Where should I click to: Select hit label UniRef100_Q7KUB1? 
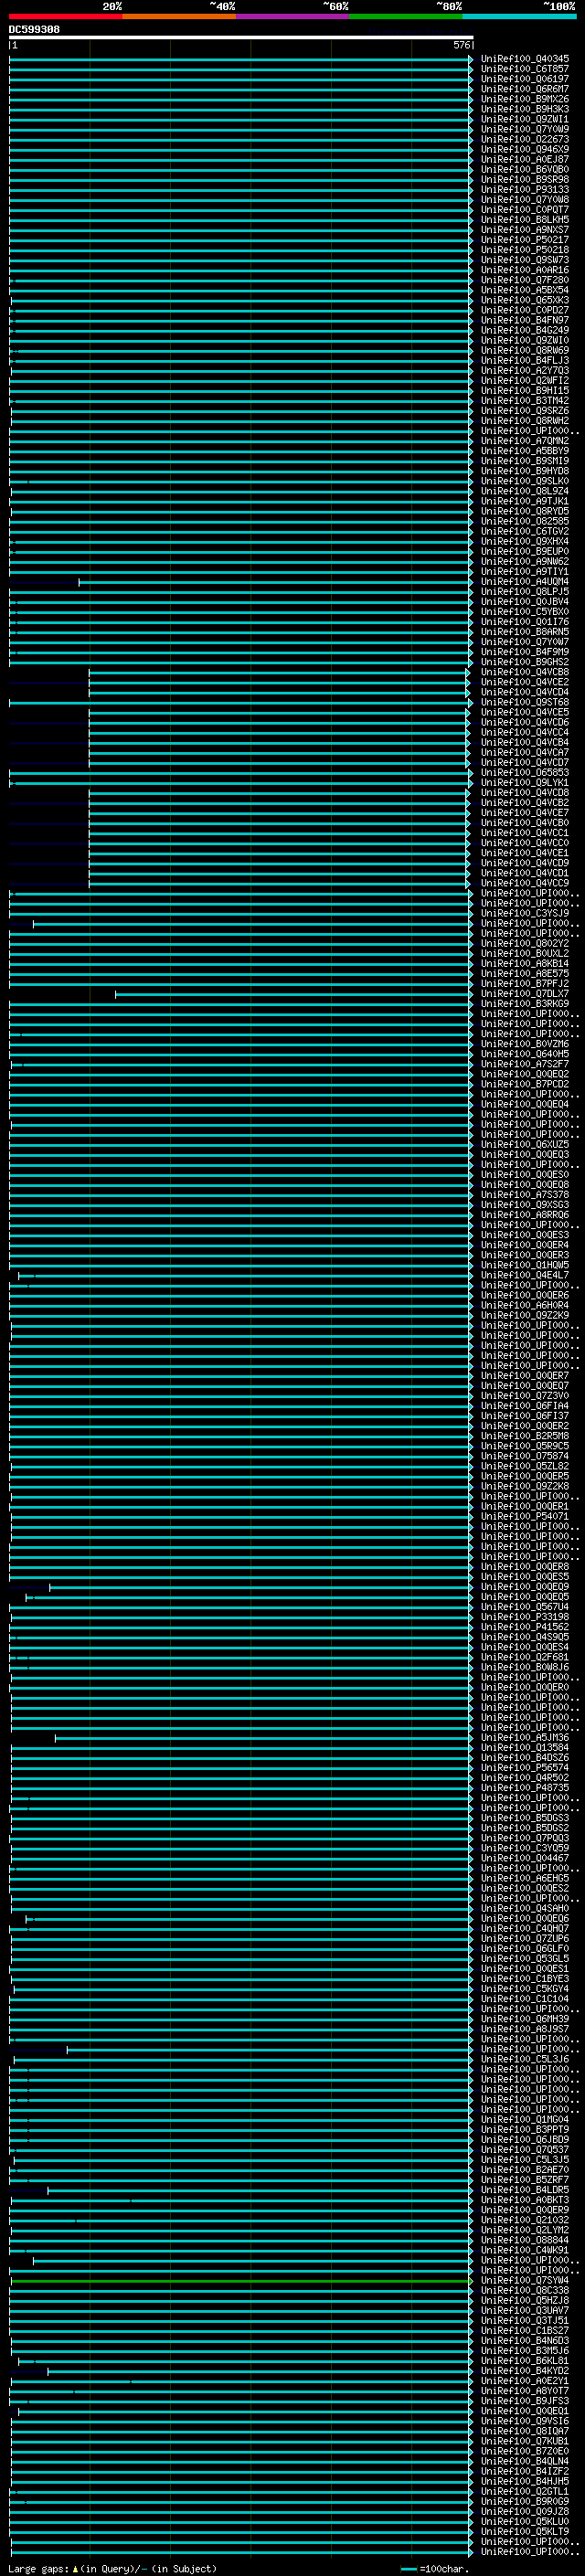pyautogui.click(x=525, y=2441)
